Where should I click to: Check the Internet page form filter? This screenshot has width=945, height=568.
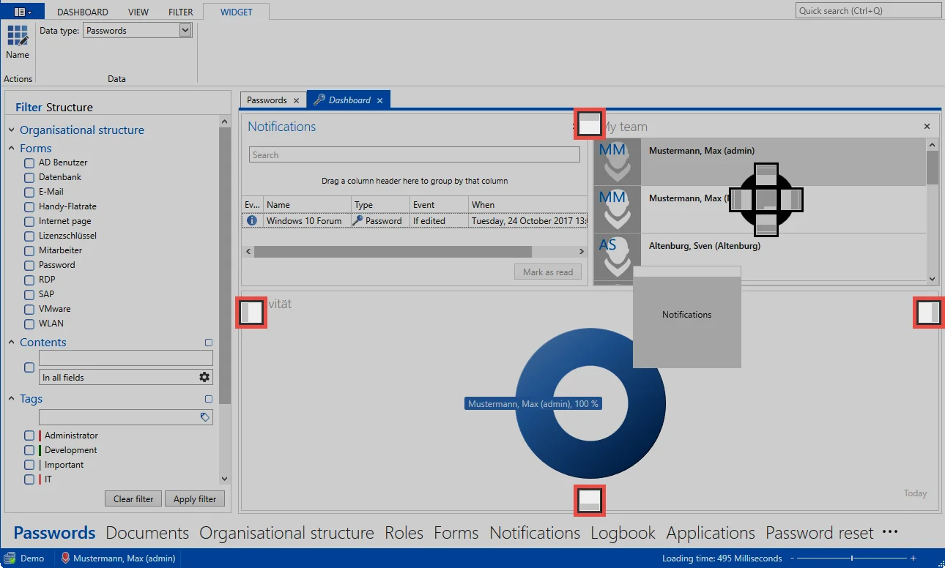pyautogui.click(x=29, y=221)
